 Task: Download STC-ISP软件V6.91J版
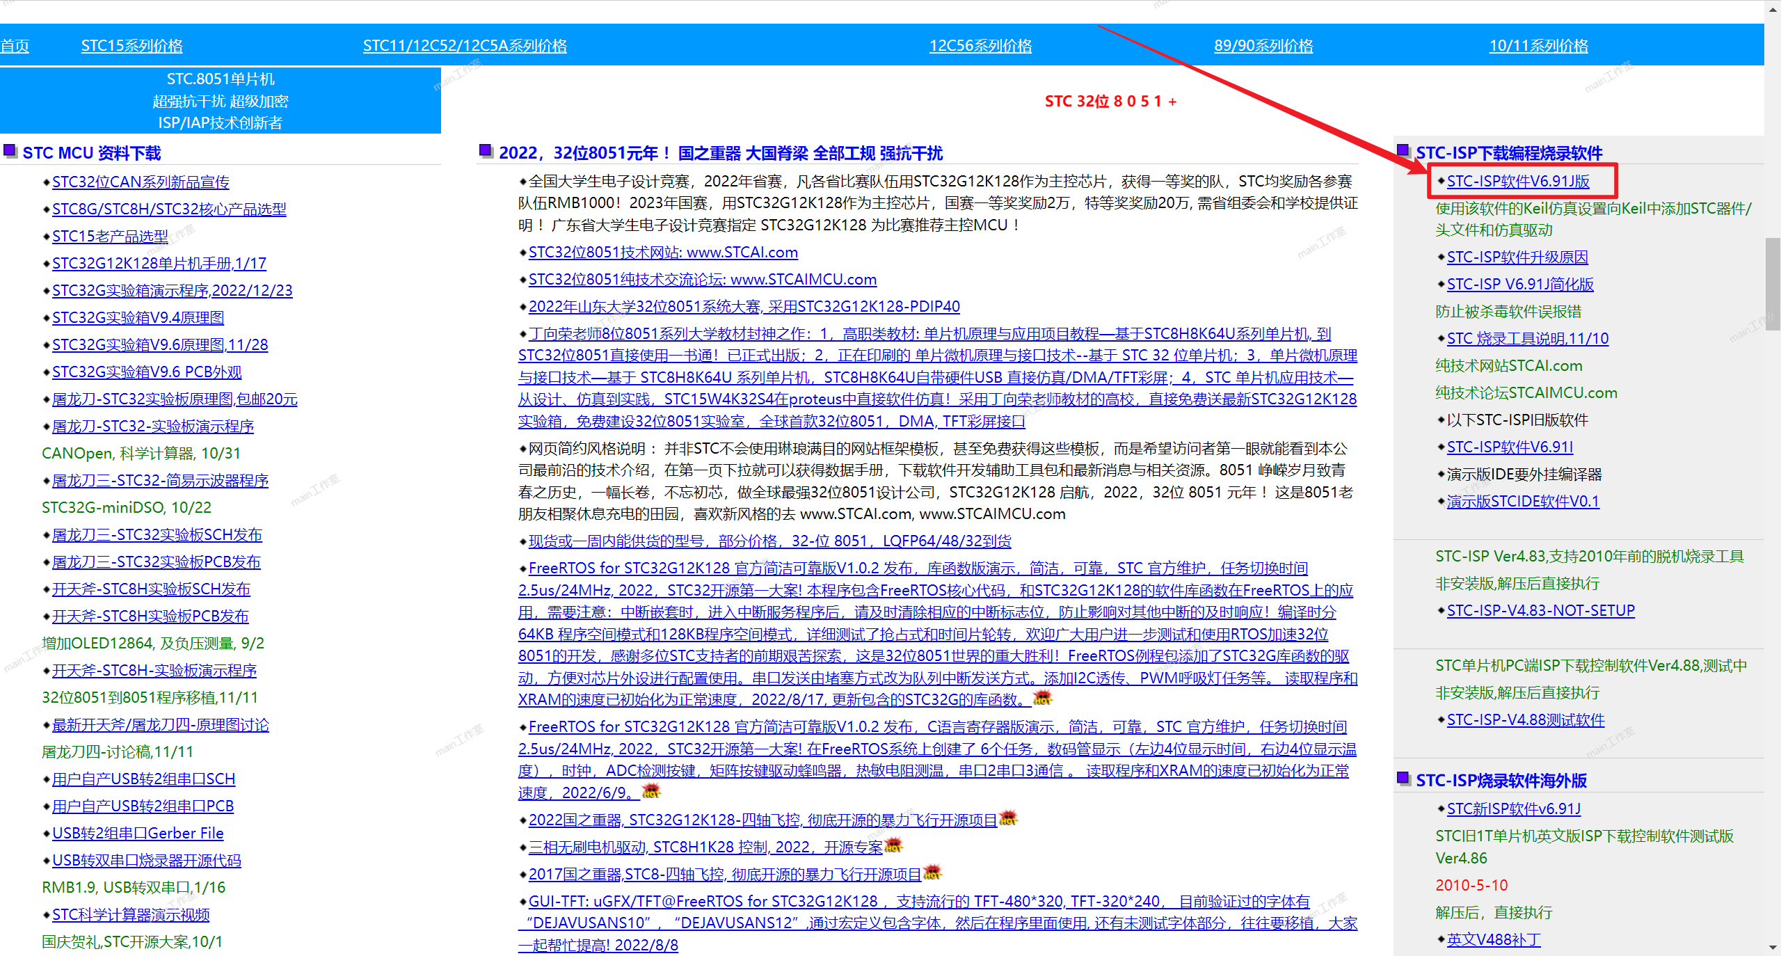[x=1518, y=182]
